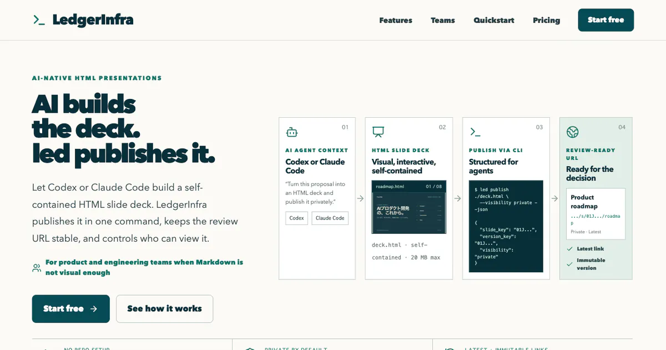Click the step number '04' on fourth card
The height and width of the screenshot is (350, 666).
(622, 127)
